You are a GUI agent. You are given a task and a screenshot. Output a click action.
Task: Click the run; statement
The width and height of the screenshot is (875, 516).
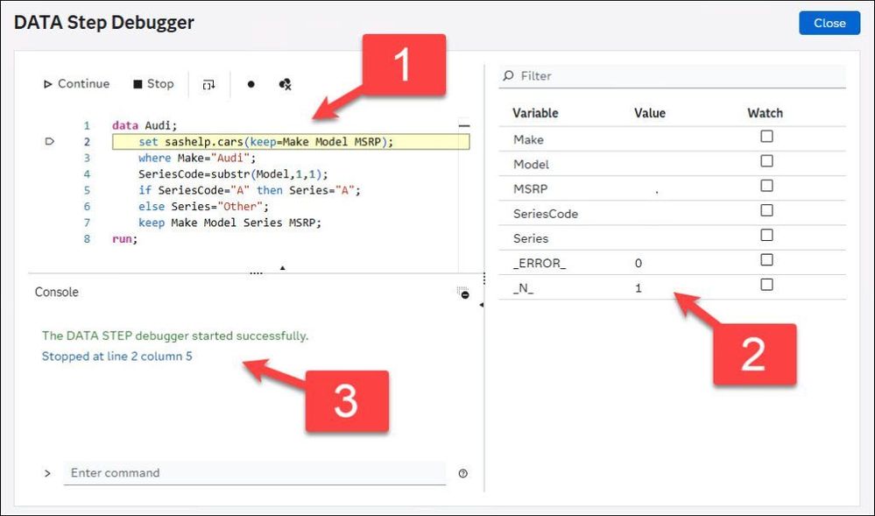(125, 239)
